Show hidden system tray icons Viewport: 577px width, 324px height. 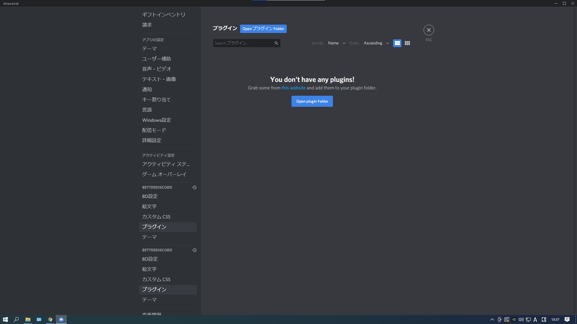click(x=492, y=319)
